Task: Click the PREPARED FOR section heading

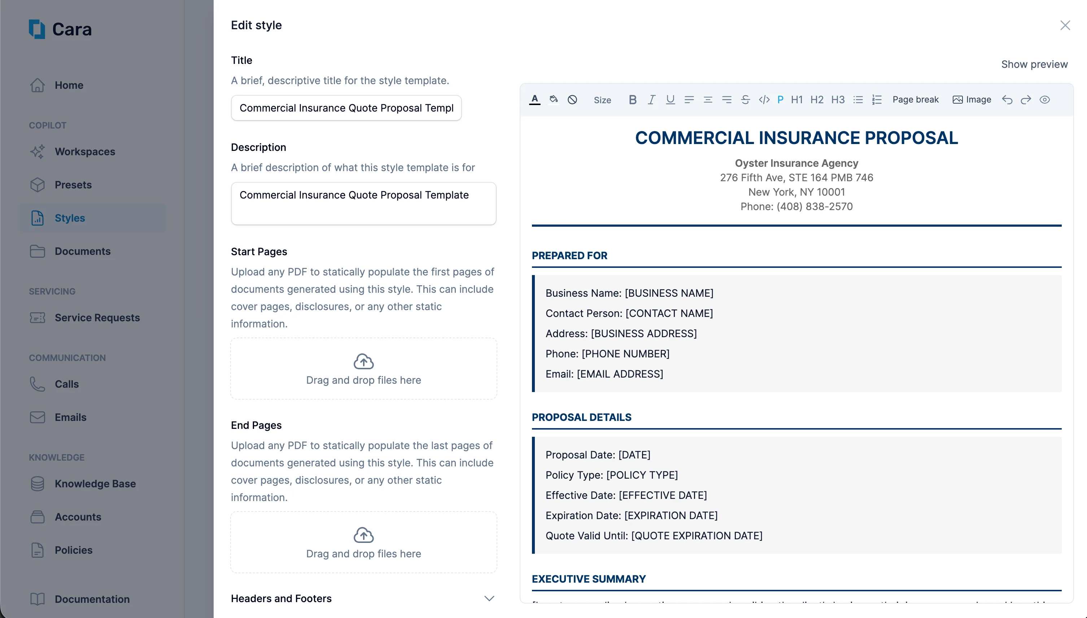Action: click(x=569, y=256)
